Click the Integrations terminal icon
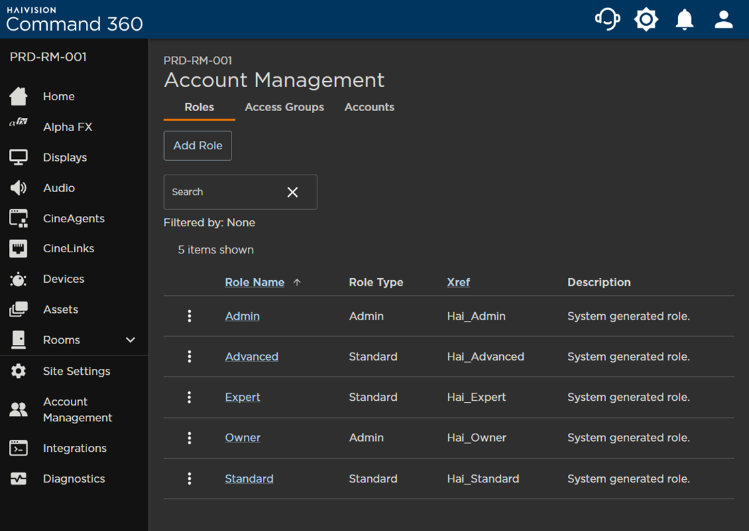 18,448
